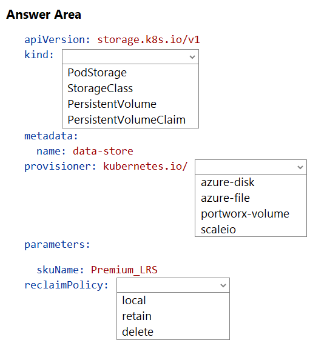Screen dimensions: 310x343
Task: Open the reclaimPolicy dropdown chevron
Action: pyautogui.click(x=223, y=285)
